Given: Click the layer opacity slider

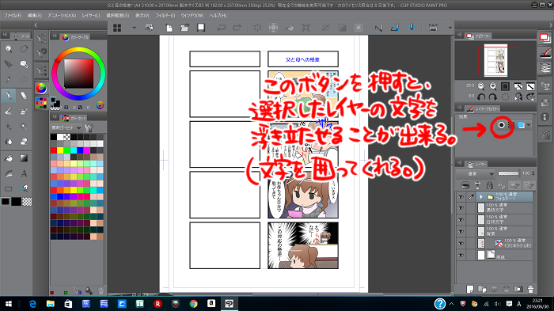Looking at the screenshot, I should [508, 173].
